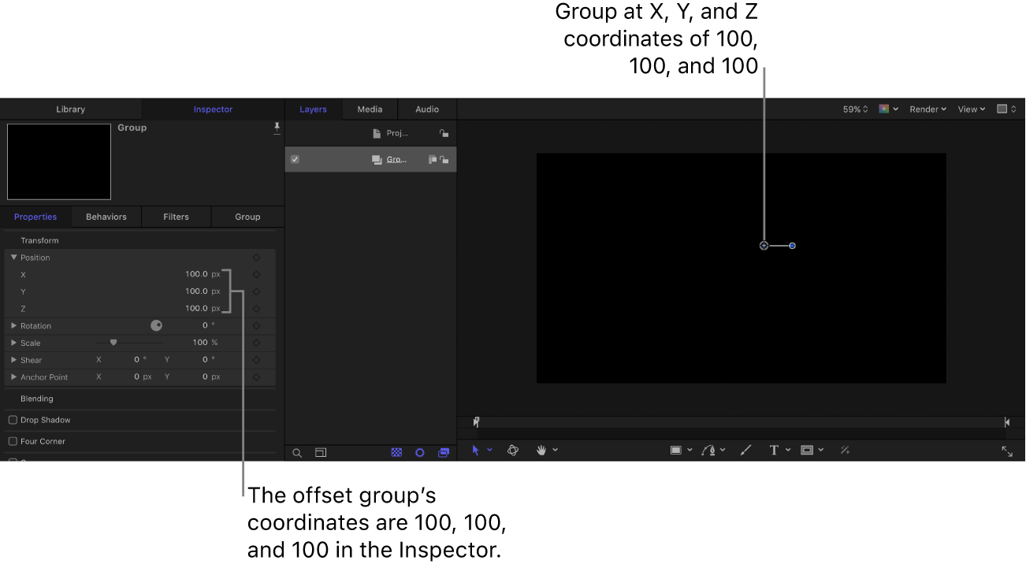Select the 3D Transform tool

pyautogui.click(x=512, y=450)
